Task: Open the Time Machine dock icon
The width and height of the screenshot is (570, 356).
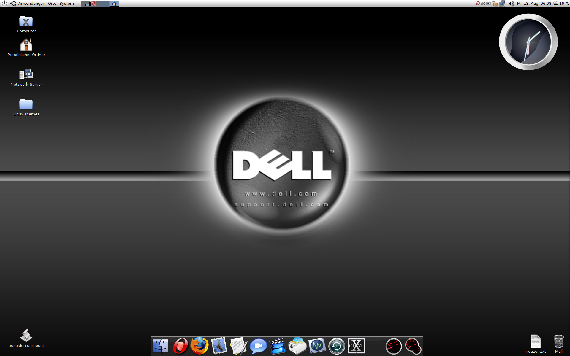Action: (x=337, y=346)
